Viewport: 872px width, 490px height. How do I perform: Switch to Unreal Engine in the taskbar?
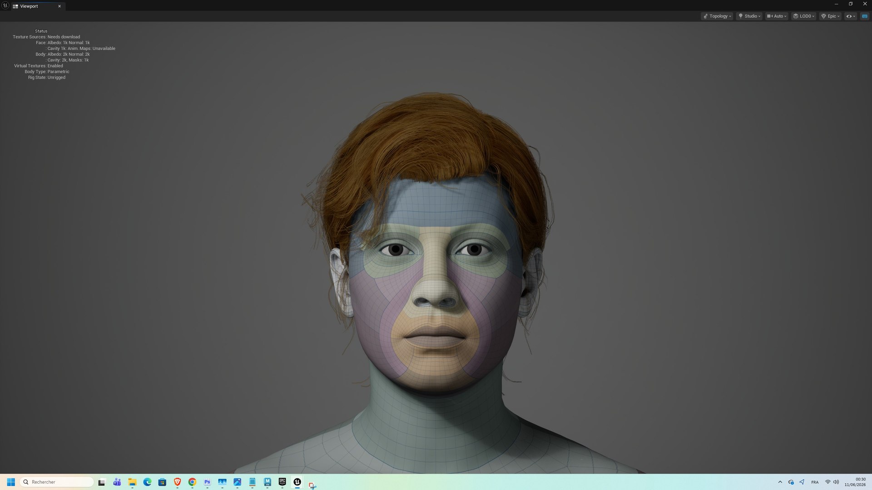pos(297,482)
